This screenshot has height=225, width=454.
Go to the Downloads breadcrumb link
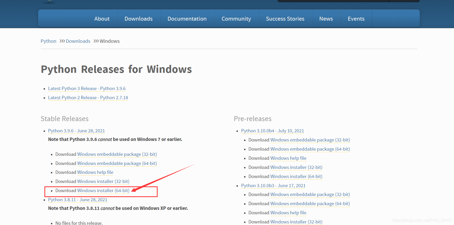click(x=78, y=41)
